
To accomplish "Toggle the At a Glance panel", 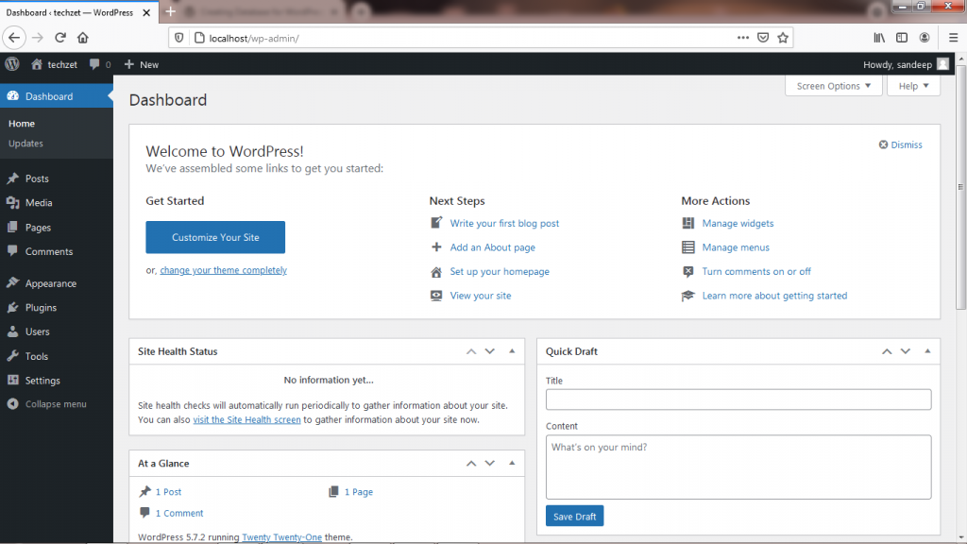I will (x=512, y=464).
